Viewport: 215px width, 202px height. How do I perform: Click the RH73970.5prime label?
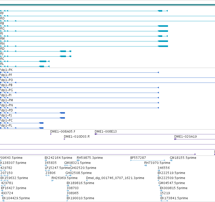(157, 163)
